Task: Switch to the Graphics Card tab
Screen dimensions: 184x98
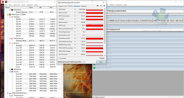Action: 63,6
